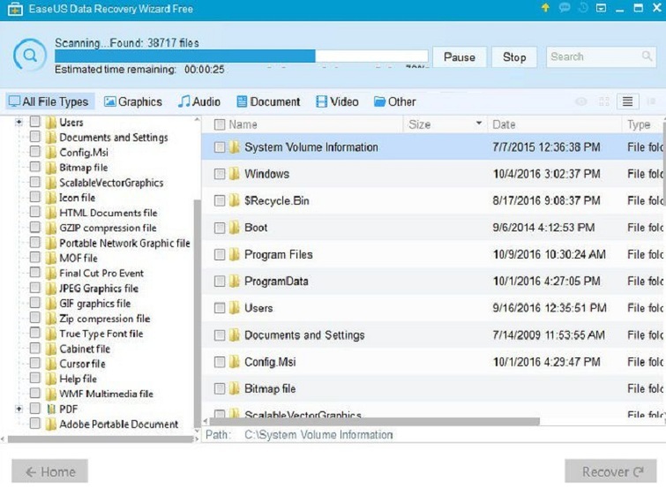Switch to thumbnail grid view icon
The height and width of the screenshot is (488, 666).
tap(604, 101)
